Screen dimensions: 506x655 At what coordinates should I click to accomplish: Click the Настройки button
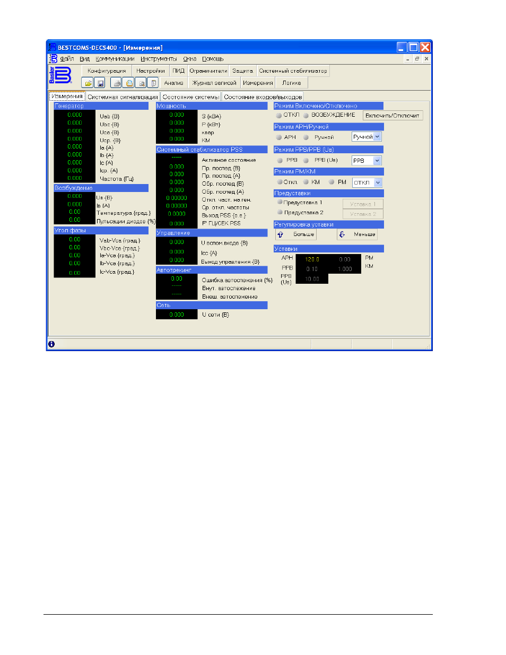click(151, 71)
